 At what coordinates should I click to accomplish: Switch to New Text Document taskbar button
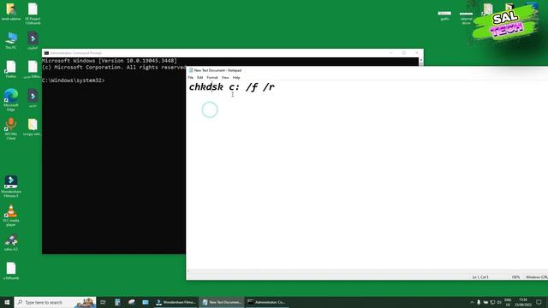coord(222,302)
